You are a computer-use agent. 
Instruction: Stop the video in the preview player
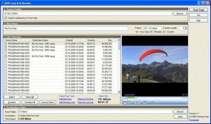(129, 102)
